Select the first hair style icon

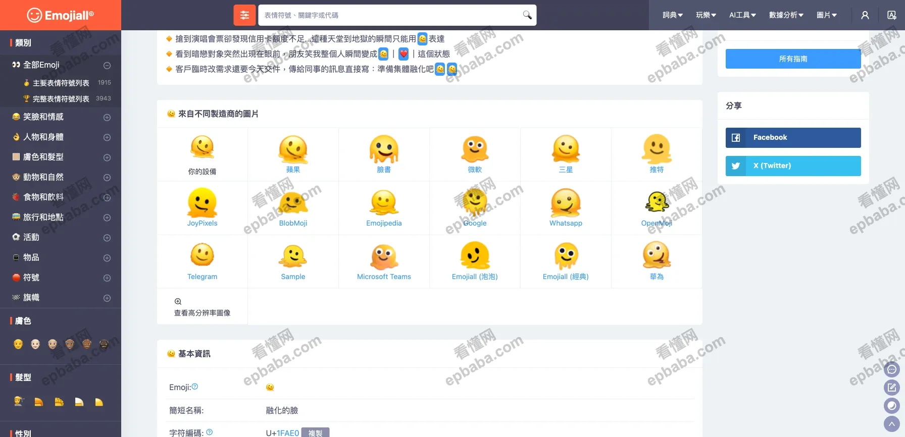click(x=19, y=402)
